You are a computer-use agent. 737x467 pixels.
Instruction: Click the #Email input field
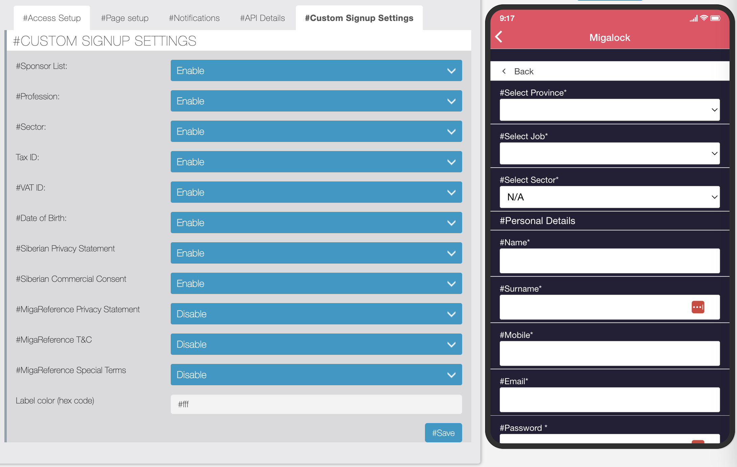[610, 400]
